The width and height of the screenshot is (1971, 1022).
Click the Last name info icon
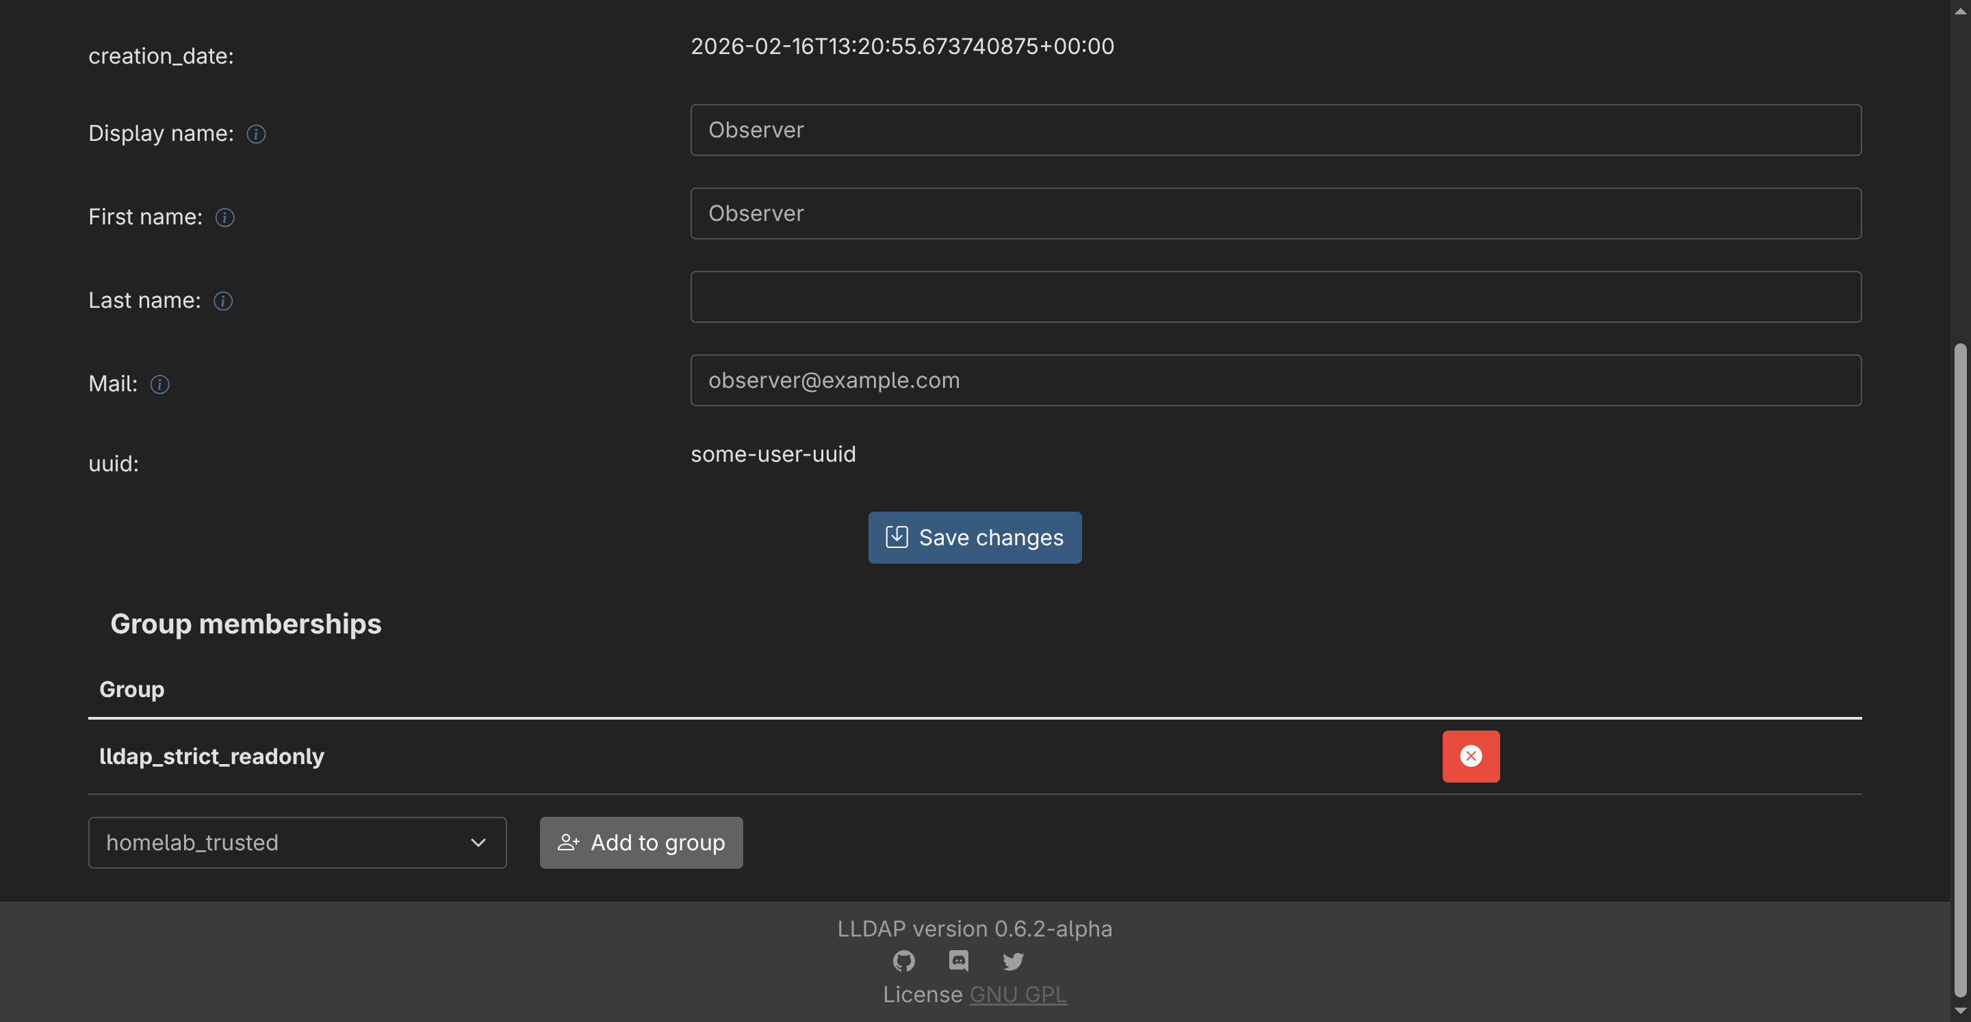coord(222,300)
